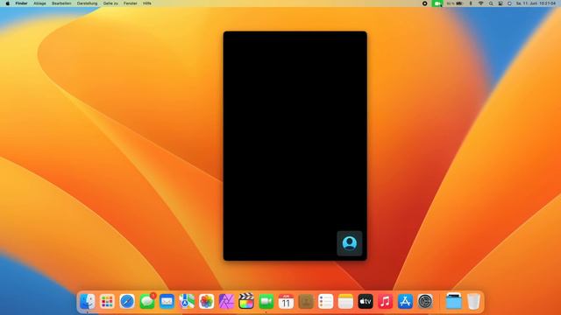Click the black FaceTime video area
Image resolution: width=561 pixels, height=315 pixels.
(x=295, y=145)
